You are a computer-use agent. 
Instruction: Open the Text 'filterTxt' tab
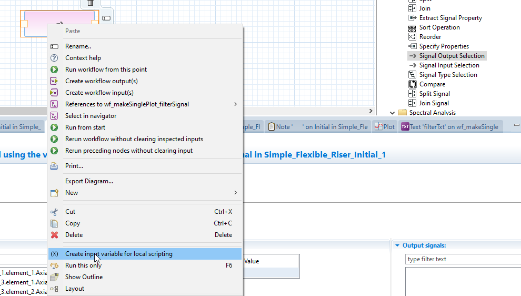(x=449, y=127)
